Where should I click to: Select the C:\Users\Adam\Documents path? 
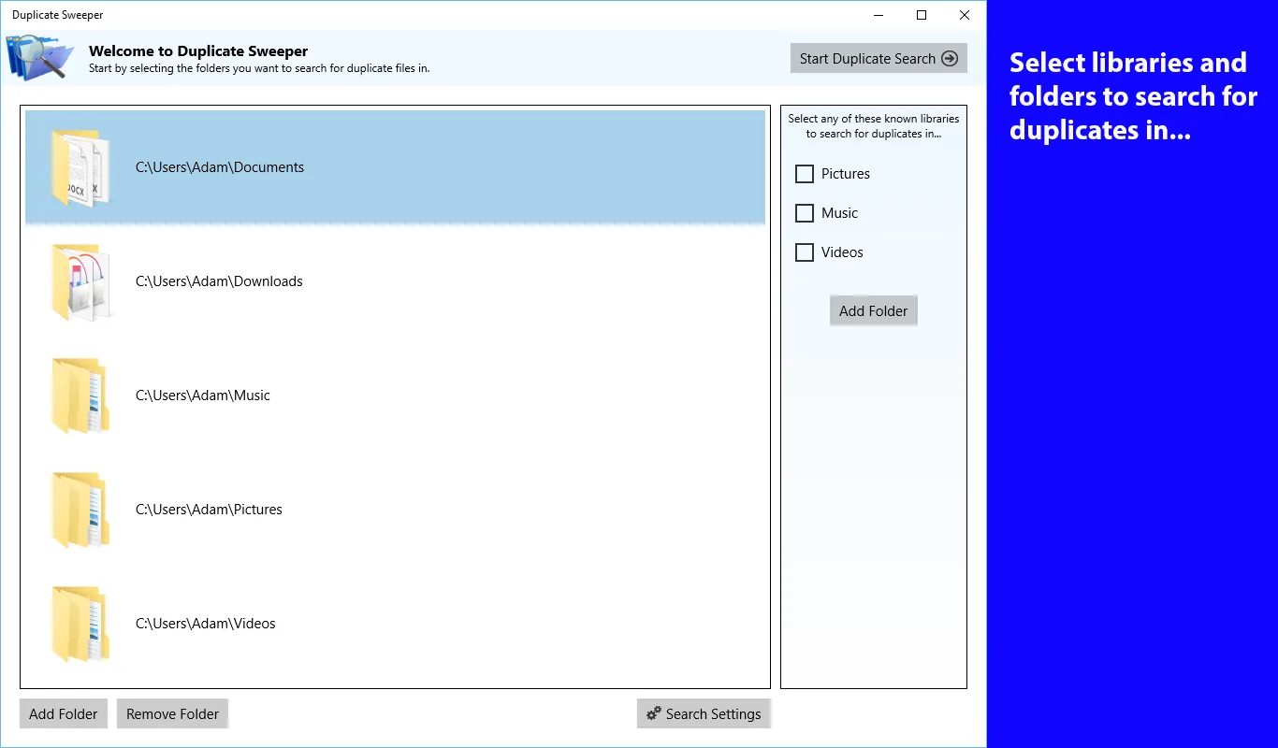pyautogui.click(x=220, y=167)
